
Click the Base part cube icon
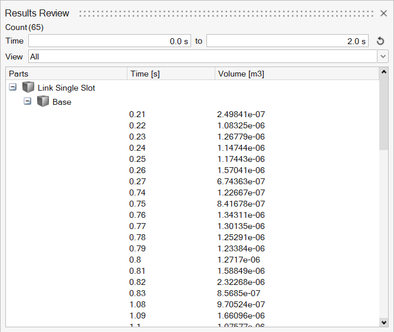click(42, 102)
